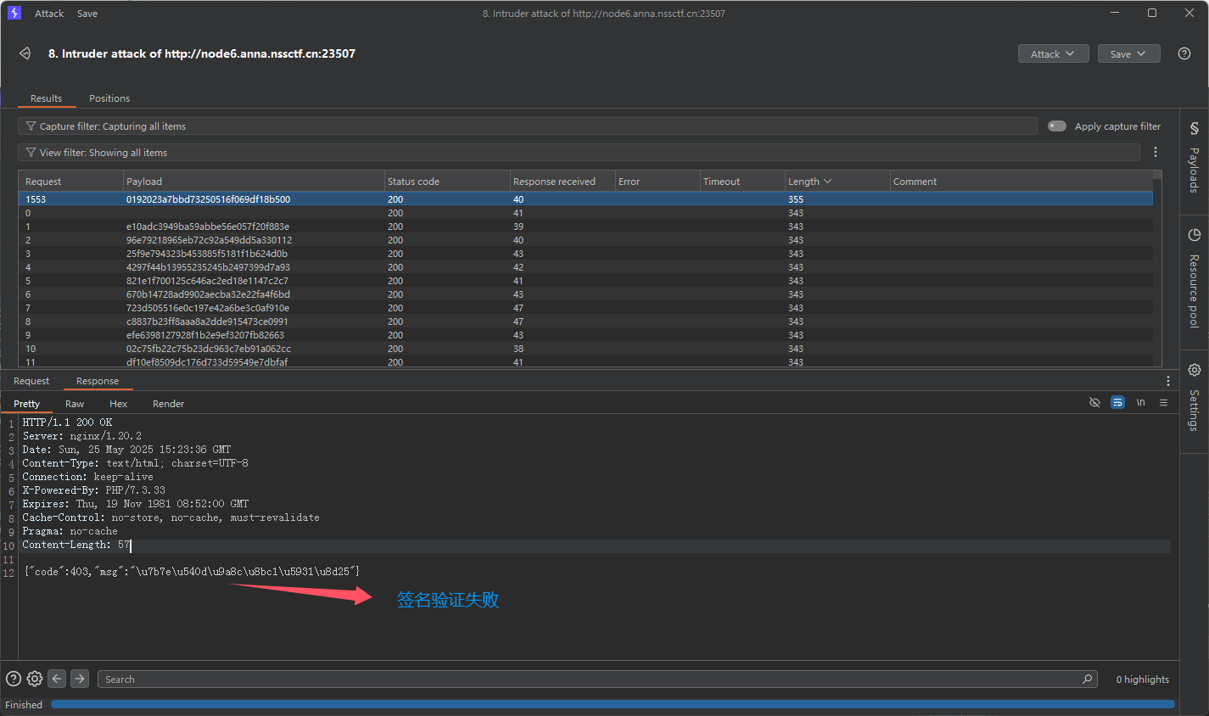Image resolution: width=1209 pixels, height=716 pixels.
Task: Click the attack progress bar
Action: (x=612, y=704)
